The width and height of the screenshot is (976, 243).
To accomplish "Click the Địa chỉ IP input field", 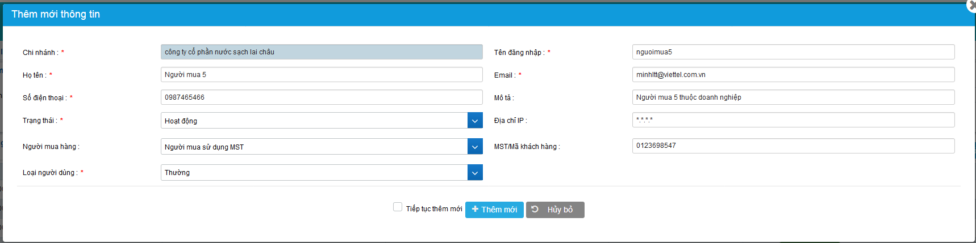I will point(793,120).
